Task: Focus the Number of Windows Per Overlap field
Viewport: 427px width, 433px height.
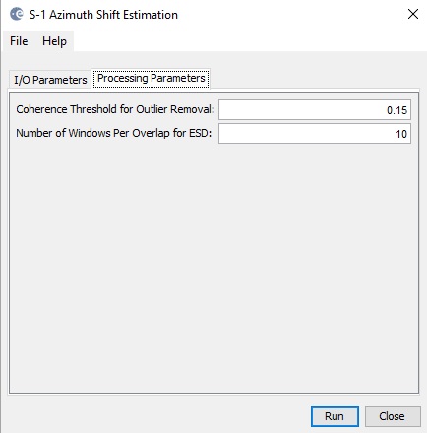Action: 315,134
